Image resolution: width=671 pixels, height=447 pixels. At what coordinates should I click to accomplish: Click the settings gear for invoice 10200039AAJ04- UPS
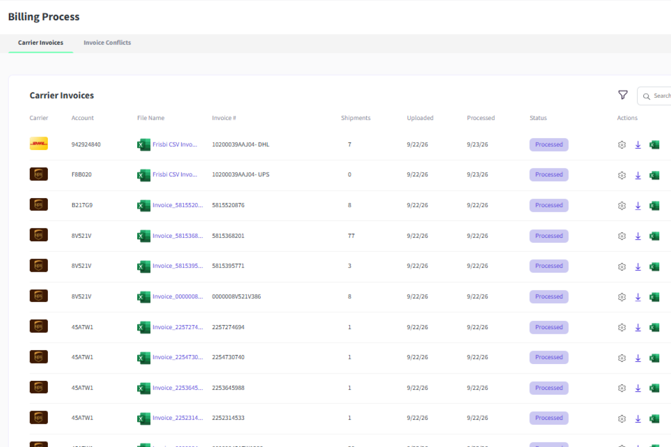coord(622,175)
